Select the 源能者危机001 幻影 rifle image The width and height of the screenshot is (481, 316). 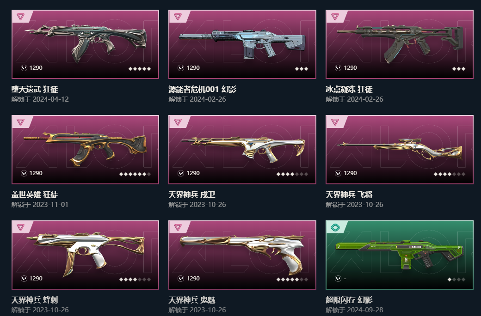242,44
